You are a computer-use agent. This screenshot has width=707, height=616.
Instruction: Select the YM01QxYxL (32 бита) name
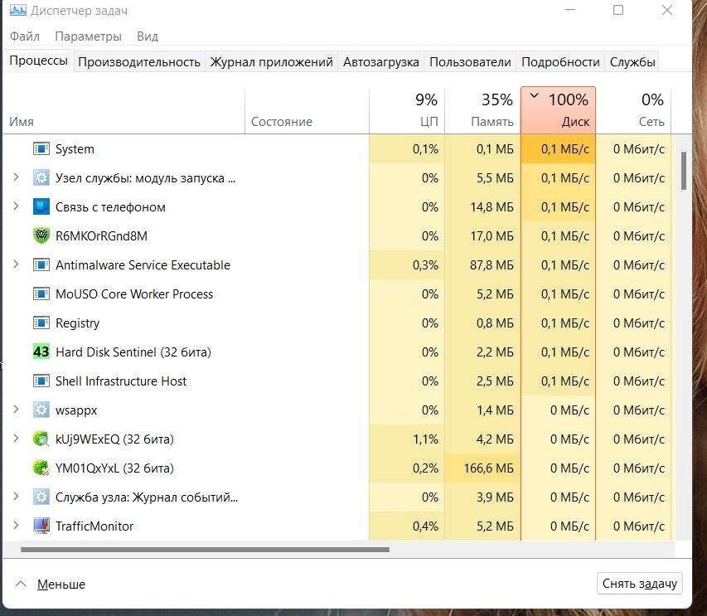click(114, 468)
